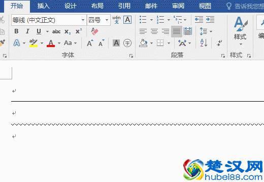Screen dimensions: 264x182
Task: Click text effects outlined A icon
Action: pyautogui.click(x=17, y=43)
